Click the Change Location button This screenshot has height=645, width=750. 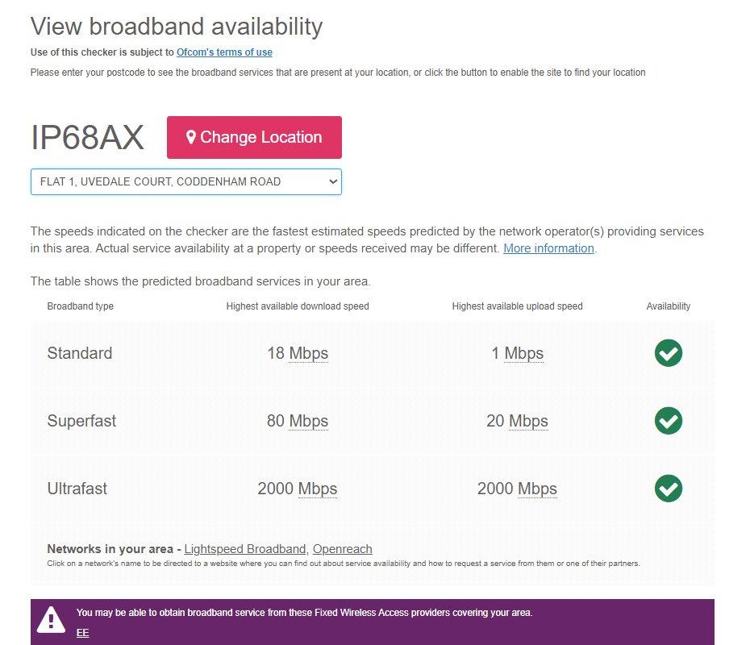tap(254, 137)
